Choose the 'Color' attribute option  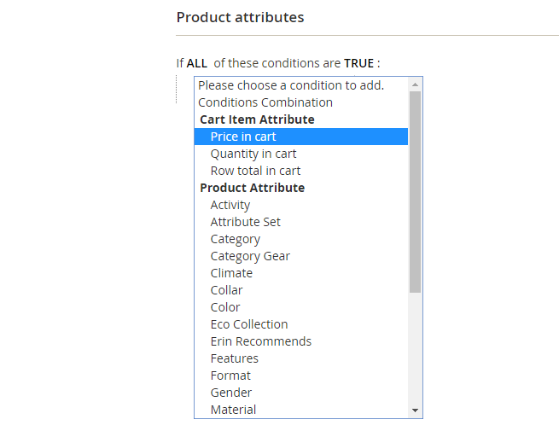coord(225,307)
